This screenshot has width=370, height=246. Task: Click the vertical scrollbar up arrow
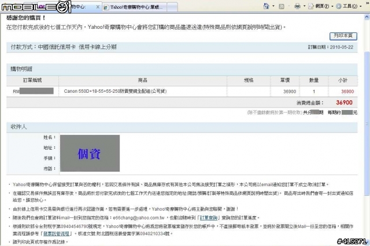point(367,17)
